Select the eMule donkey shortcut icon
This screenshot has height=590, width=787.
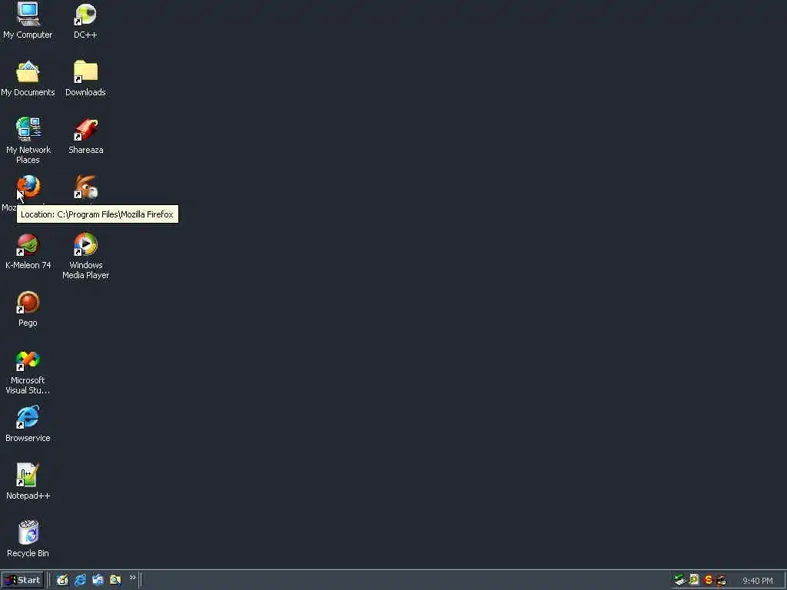coord(86,187)
